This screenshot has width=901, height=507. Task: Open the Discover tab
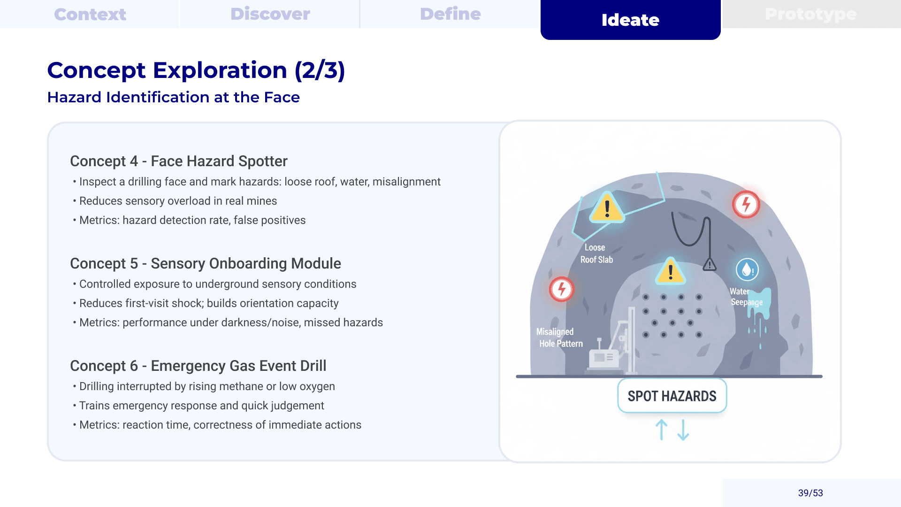click(270, 14)
